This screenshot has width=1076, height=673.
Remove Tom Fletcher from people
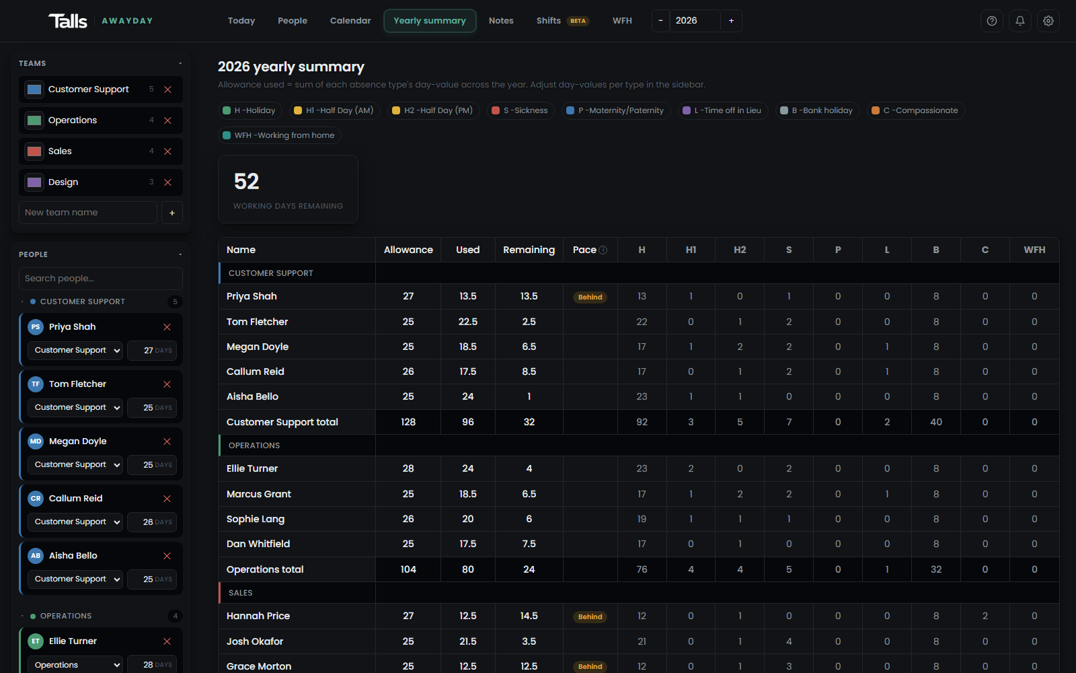coord(167,384)
